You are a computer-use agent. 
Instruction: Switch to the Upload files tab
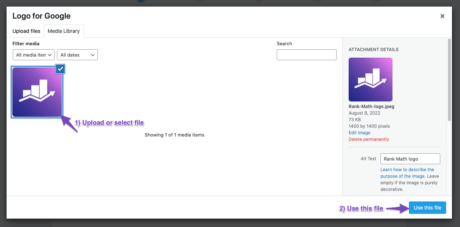[x=26, y=31]
